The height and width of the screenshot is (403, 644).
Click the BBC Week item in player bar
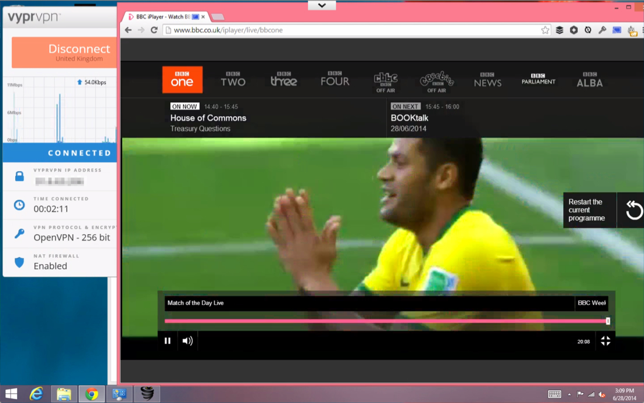[x=591, y=303]
